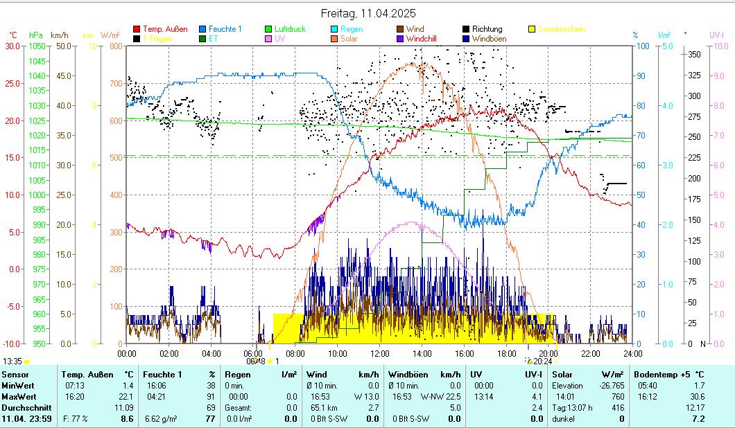Select the dark blue Windböen legend swatch
735x428 pixels.
[x=466, y=39]
